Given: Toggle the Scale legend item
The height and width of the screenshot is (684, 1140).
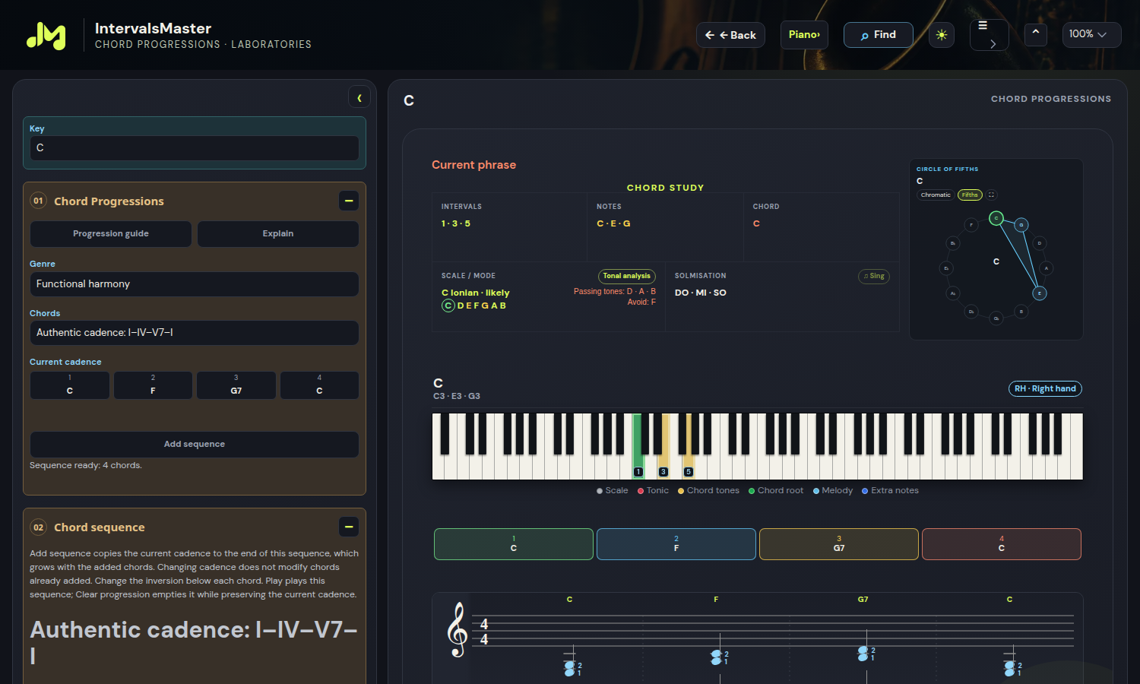Looking at the screenshot, I should (x=613, y=491).
